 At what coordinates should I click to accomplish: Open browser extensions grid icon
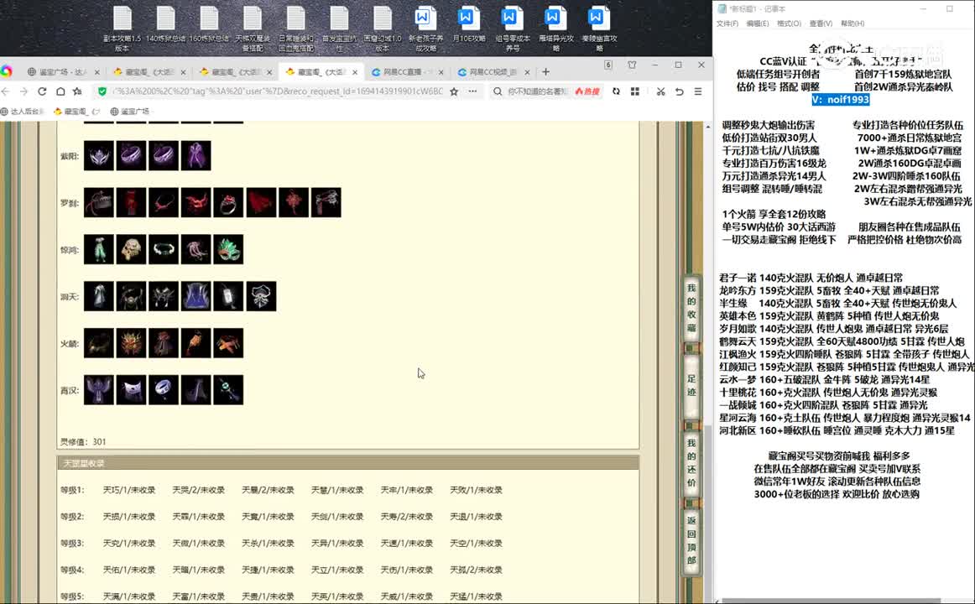click(x=635, y=91)
